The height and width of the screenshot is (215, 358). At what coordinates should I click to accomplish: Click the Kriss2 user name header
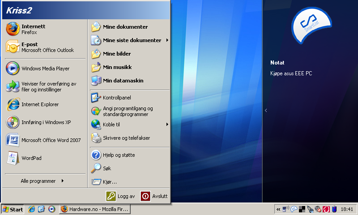click(19, 10)
